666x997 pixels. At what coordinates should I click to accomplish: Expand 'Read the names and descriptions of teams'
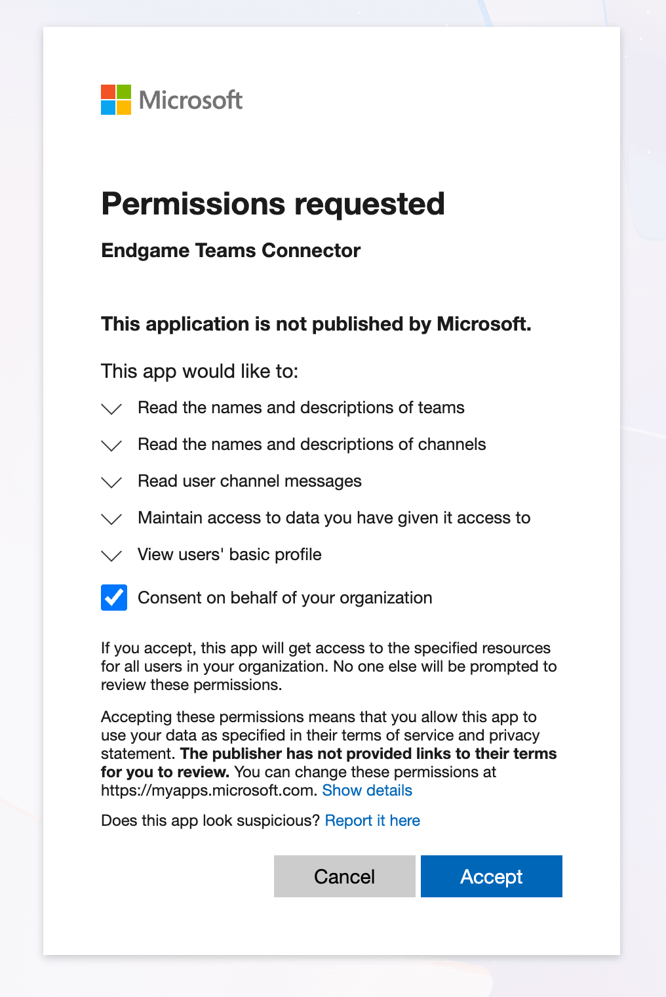point(111,409)
